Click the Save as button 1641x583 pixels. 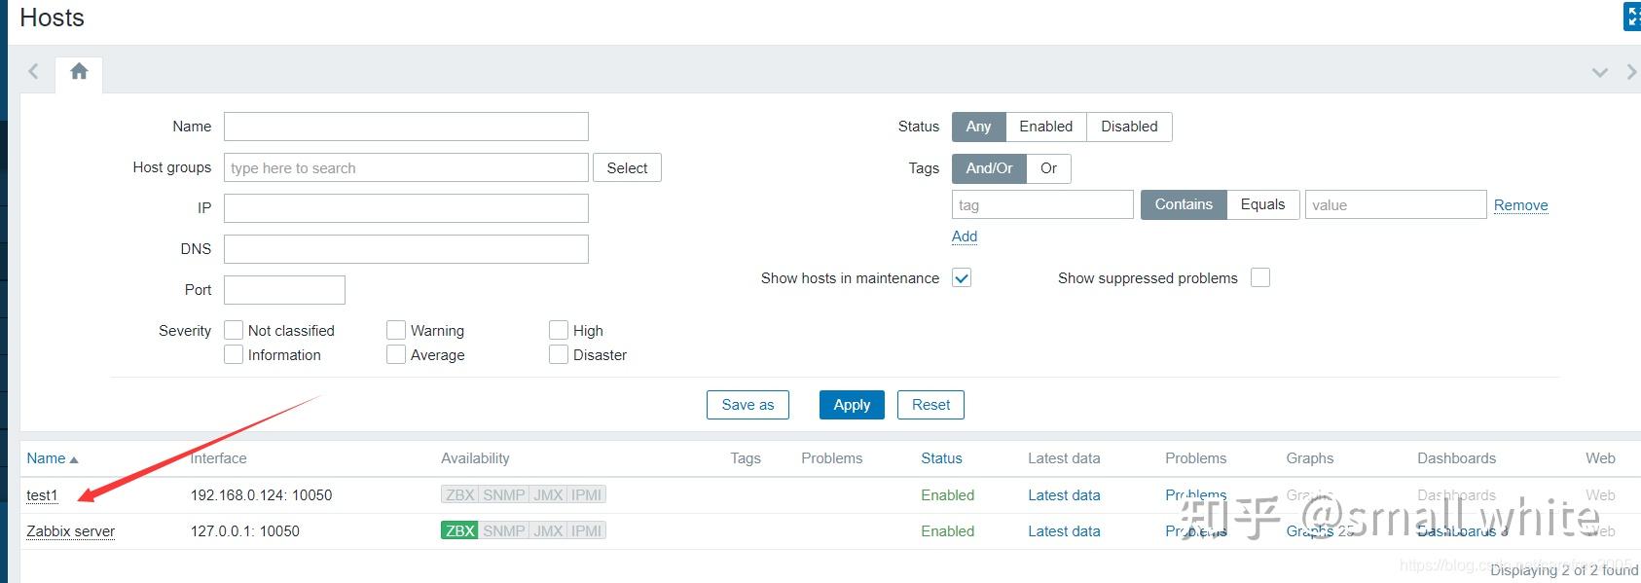point(748,405)
